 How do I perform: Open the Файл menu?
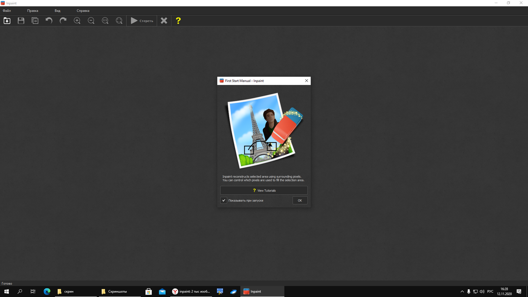[7, 11]
